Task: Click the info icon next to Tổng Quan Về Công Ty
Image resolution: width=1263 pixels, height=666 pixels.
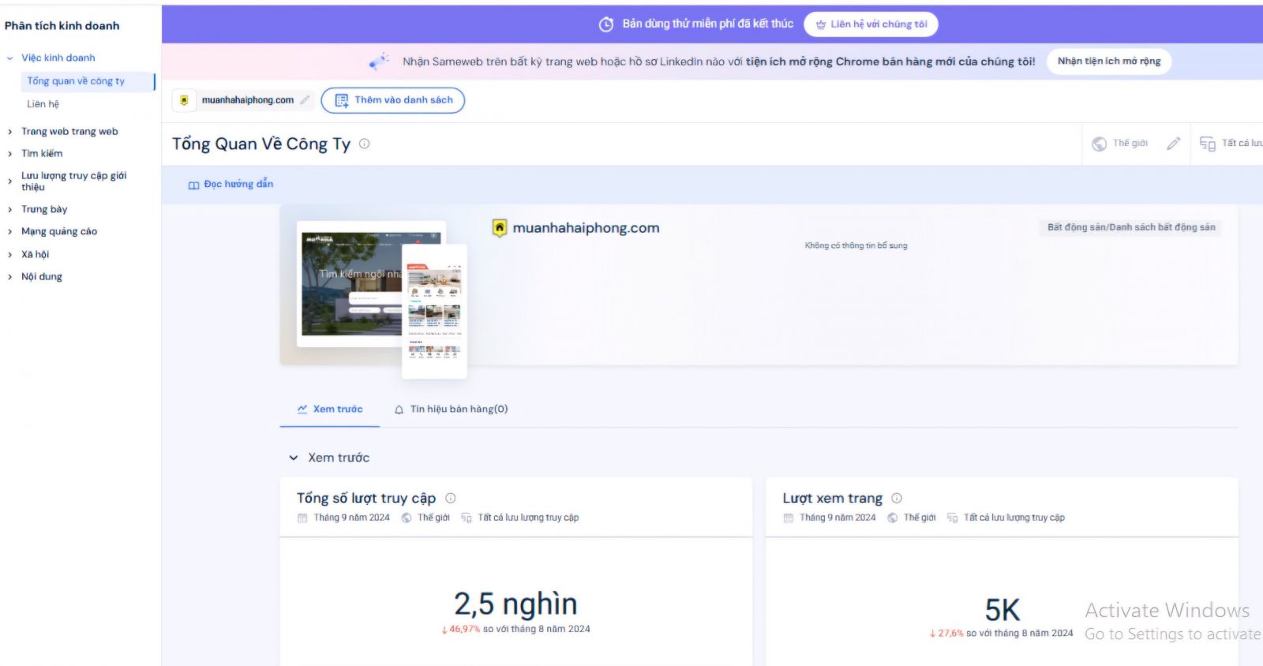Action: tap(365, 144)
